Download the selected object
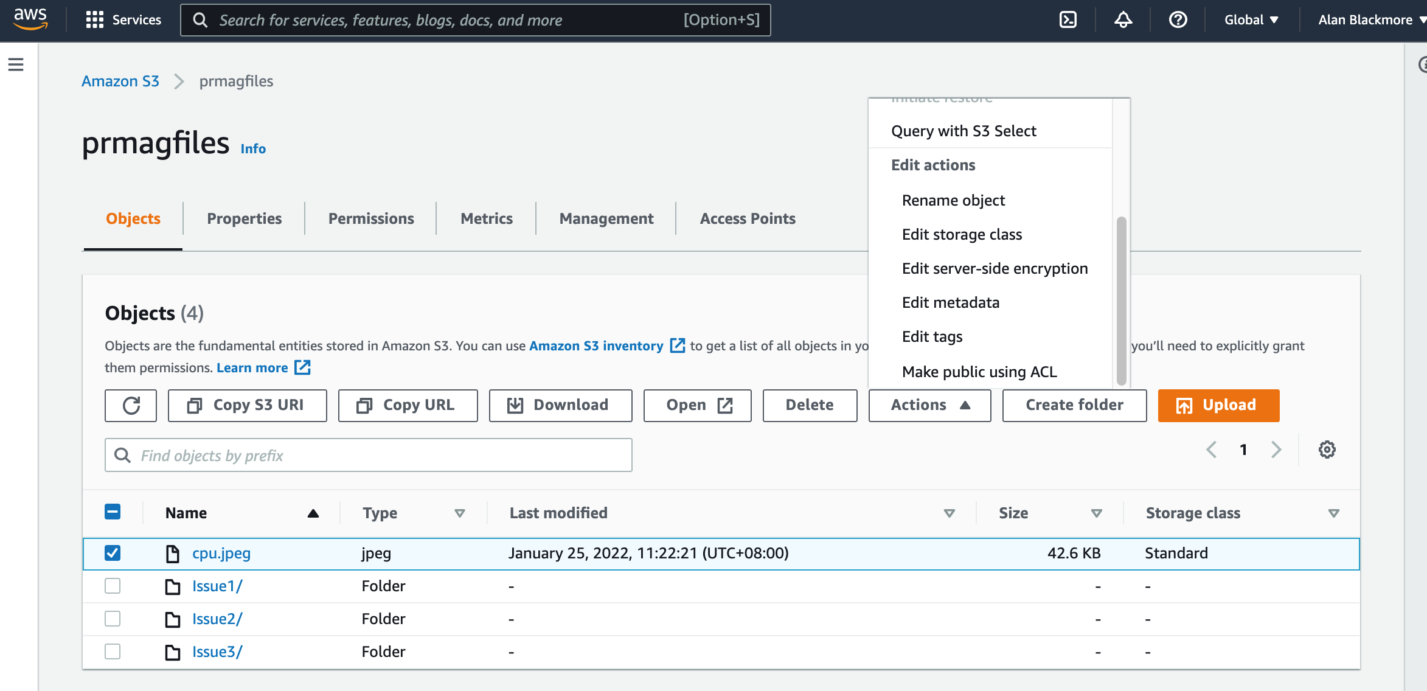Image resolution: width=1427 pixels, height=691 pixels. pyautogui.click(x=560, y=405)
